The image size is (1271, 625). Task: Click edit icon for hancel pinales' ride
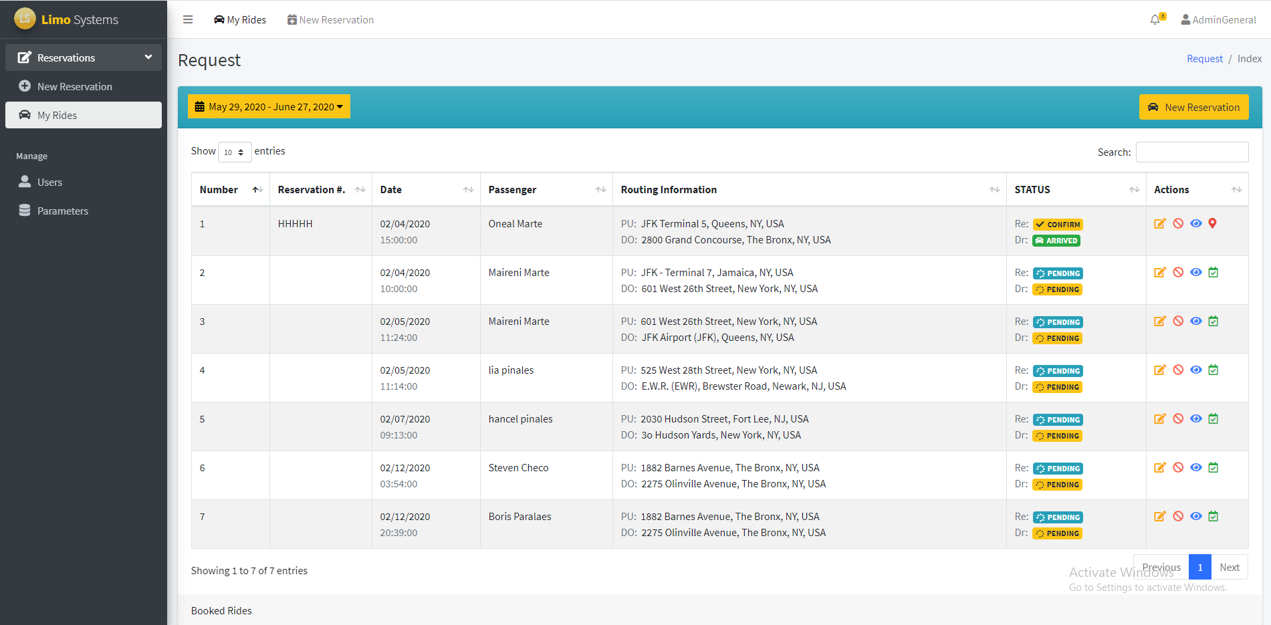(x=1160, y=419)
